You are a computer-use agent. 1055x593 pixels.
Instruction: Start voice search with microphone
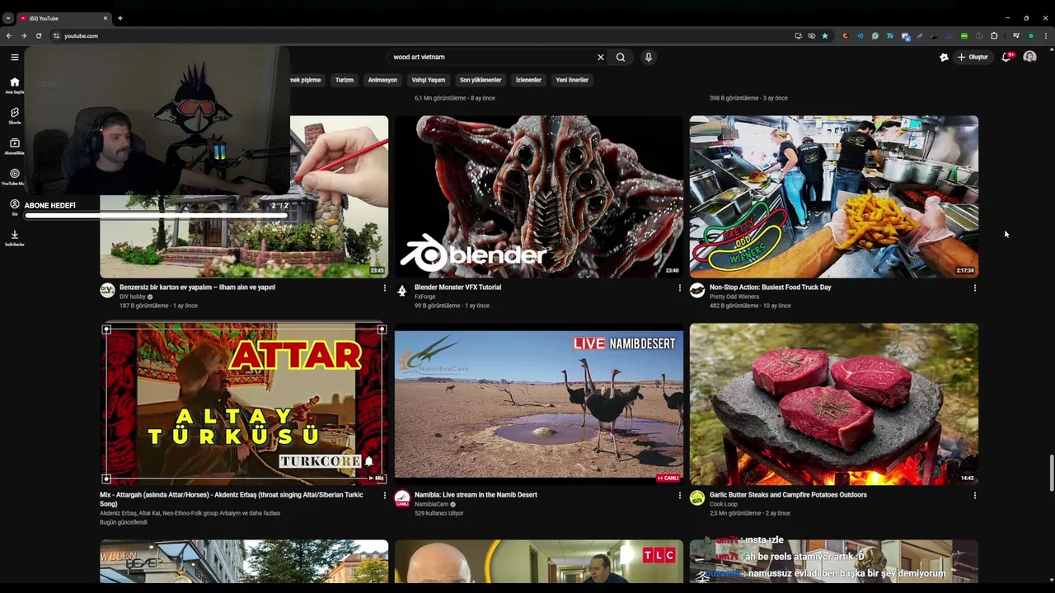tap(649, 57)
